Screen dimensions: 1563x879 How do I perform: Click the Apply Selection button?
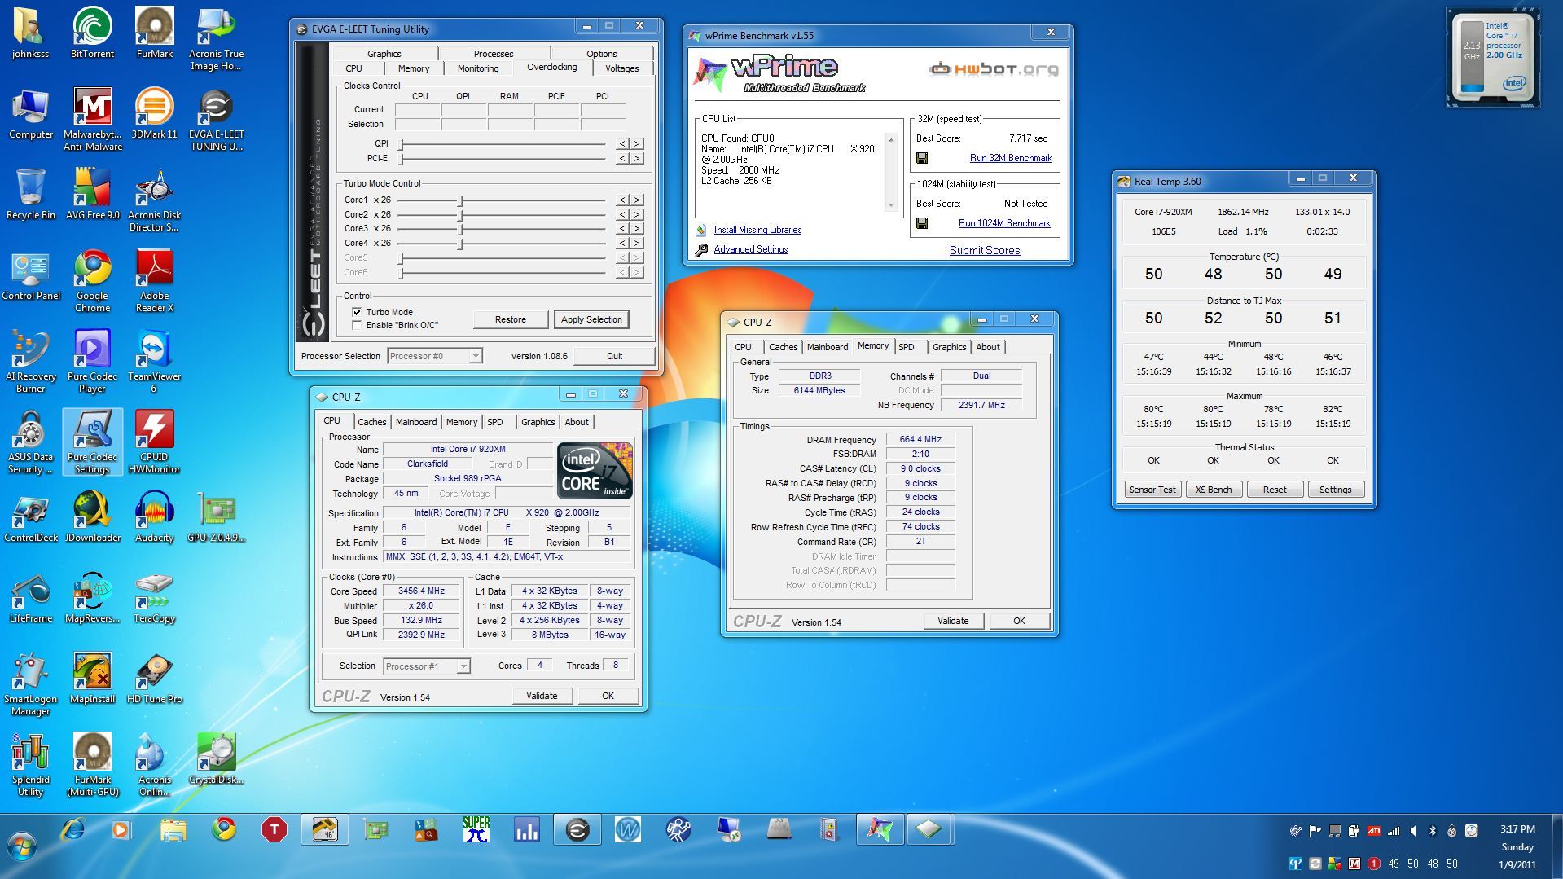591,319
